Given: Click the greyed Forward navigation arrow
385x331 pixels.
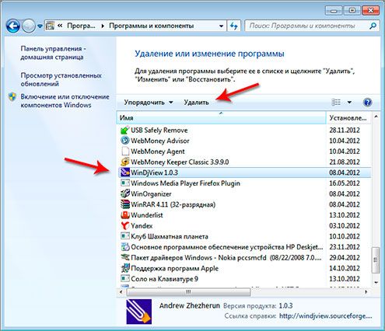Looking at the screenshot, I should pyautogui.click(x=29, y=26).
